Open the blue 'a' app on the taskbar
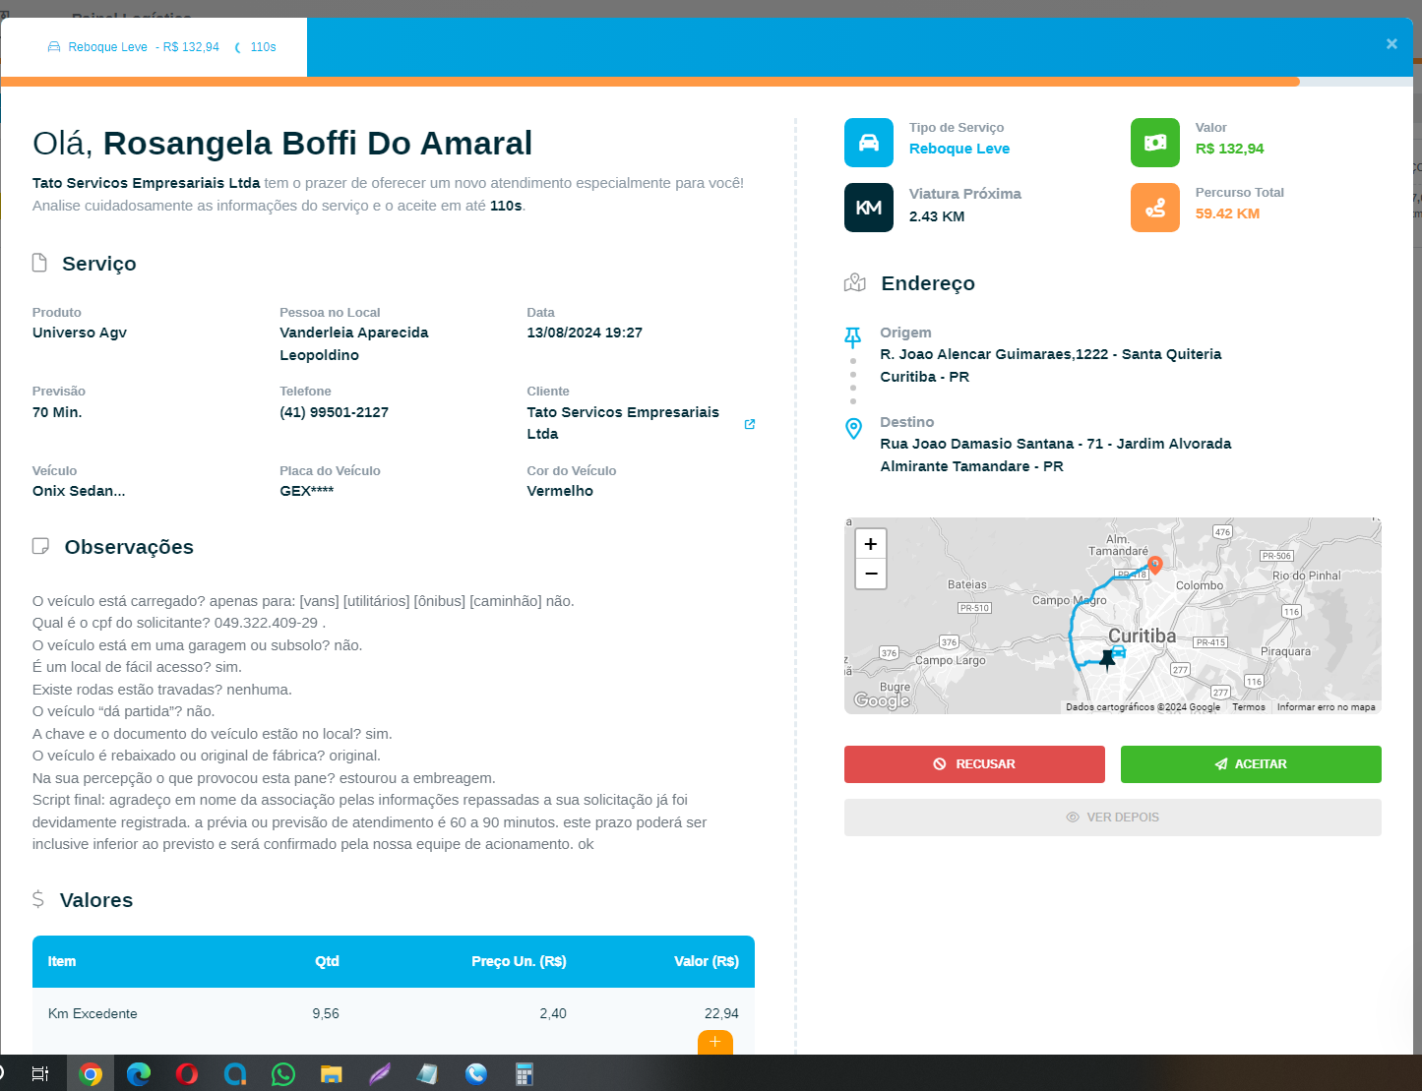1422x1091 pixels. pos(235,1073)
